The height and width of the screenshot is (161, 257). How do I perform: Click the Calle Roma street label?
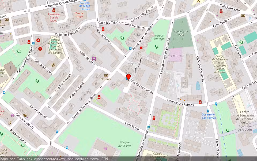coord(132,126)
